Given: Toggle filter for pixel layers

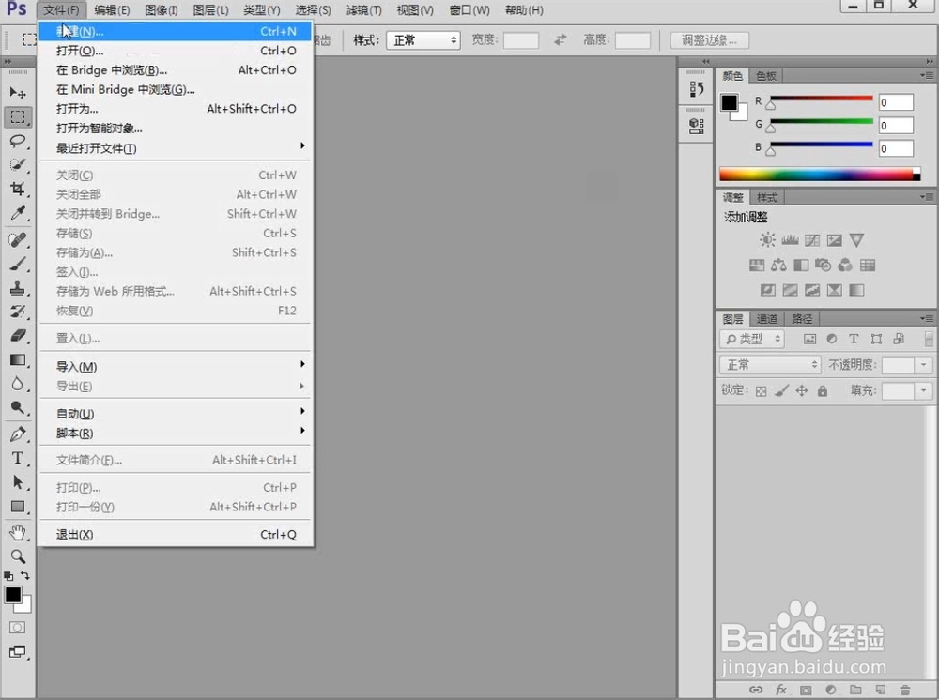Looking at the screenshot, I should (x=809, y=339).
